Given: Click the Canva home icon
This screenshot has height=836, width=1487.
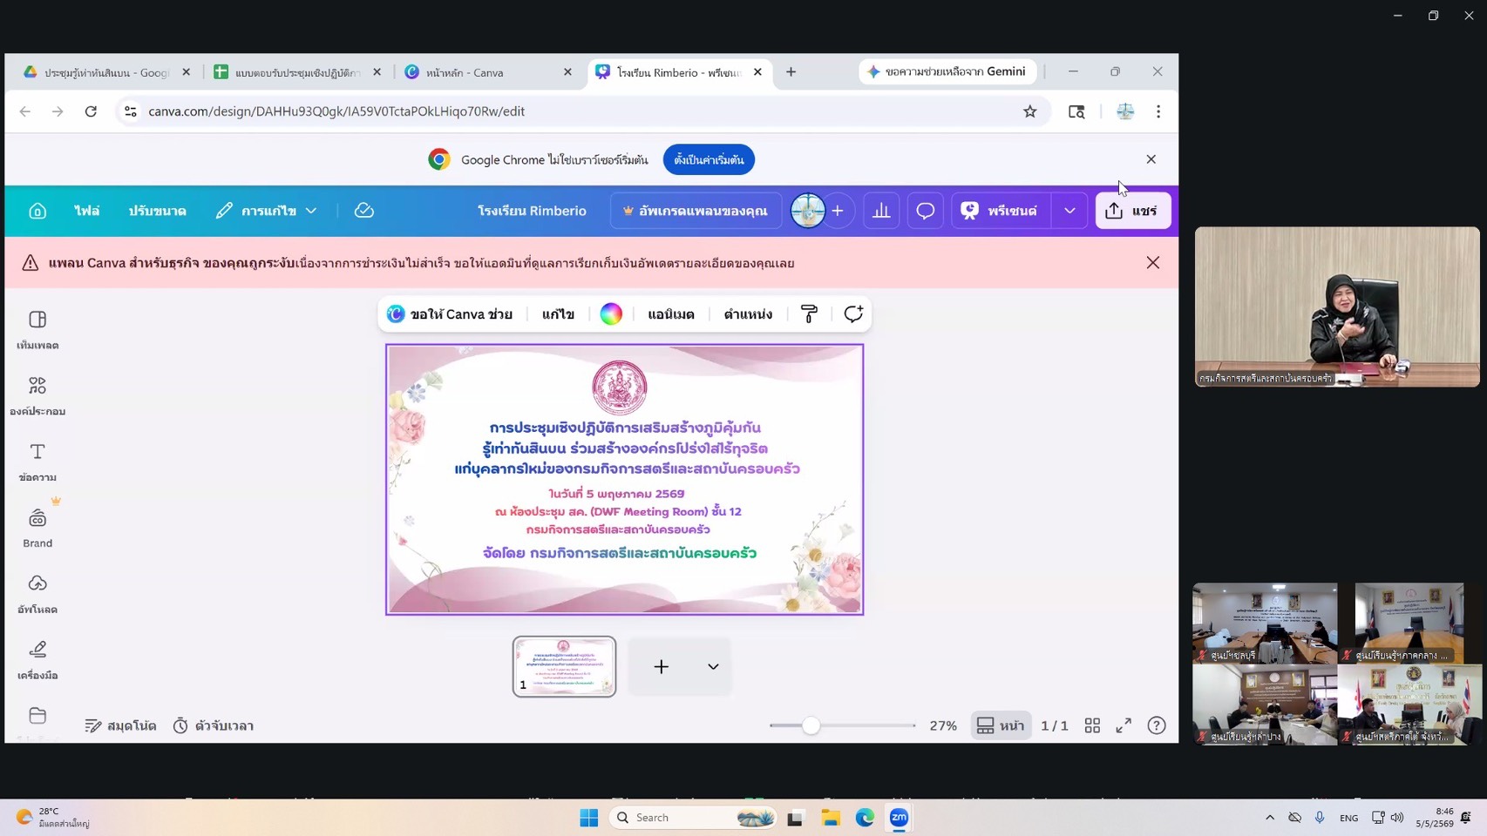Looking at the screenshot, I should [x=37, y=211].
